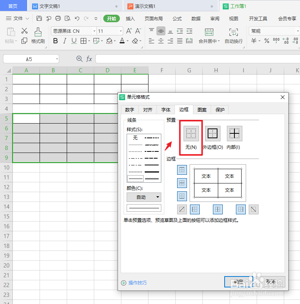Switch to the 对齐 tab in dialog
This screenshot has height=304, width=300.
pos(148,110)
